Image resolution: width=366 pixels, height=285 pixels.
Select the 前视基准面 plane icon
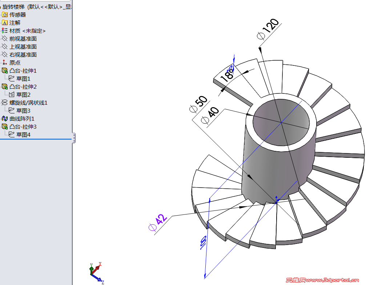[x=5, y=39]
